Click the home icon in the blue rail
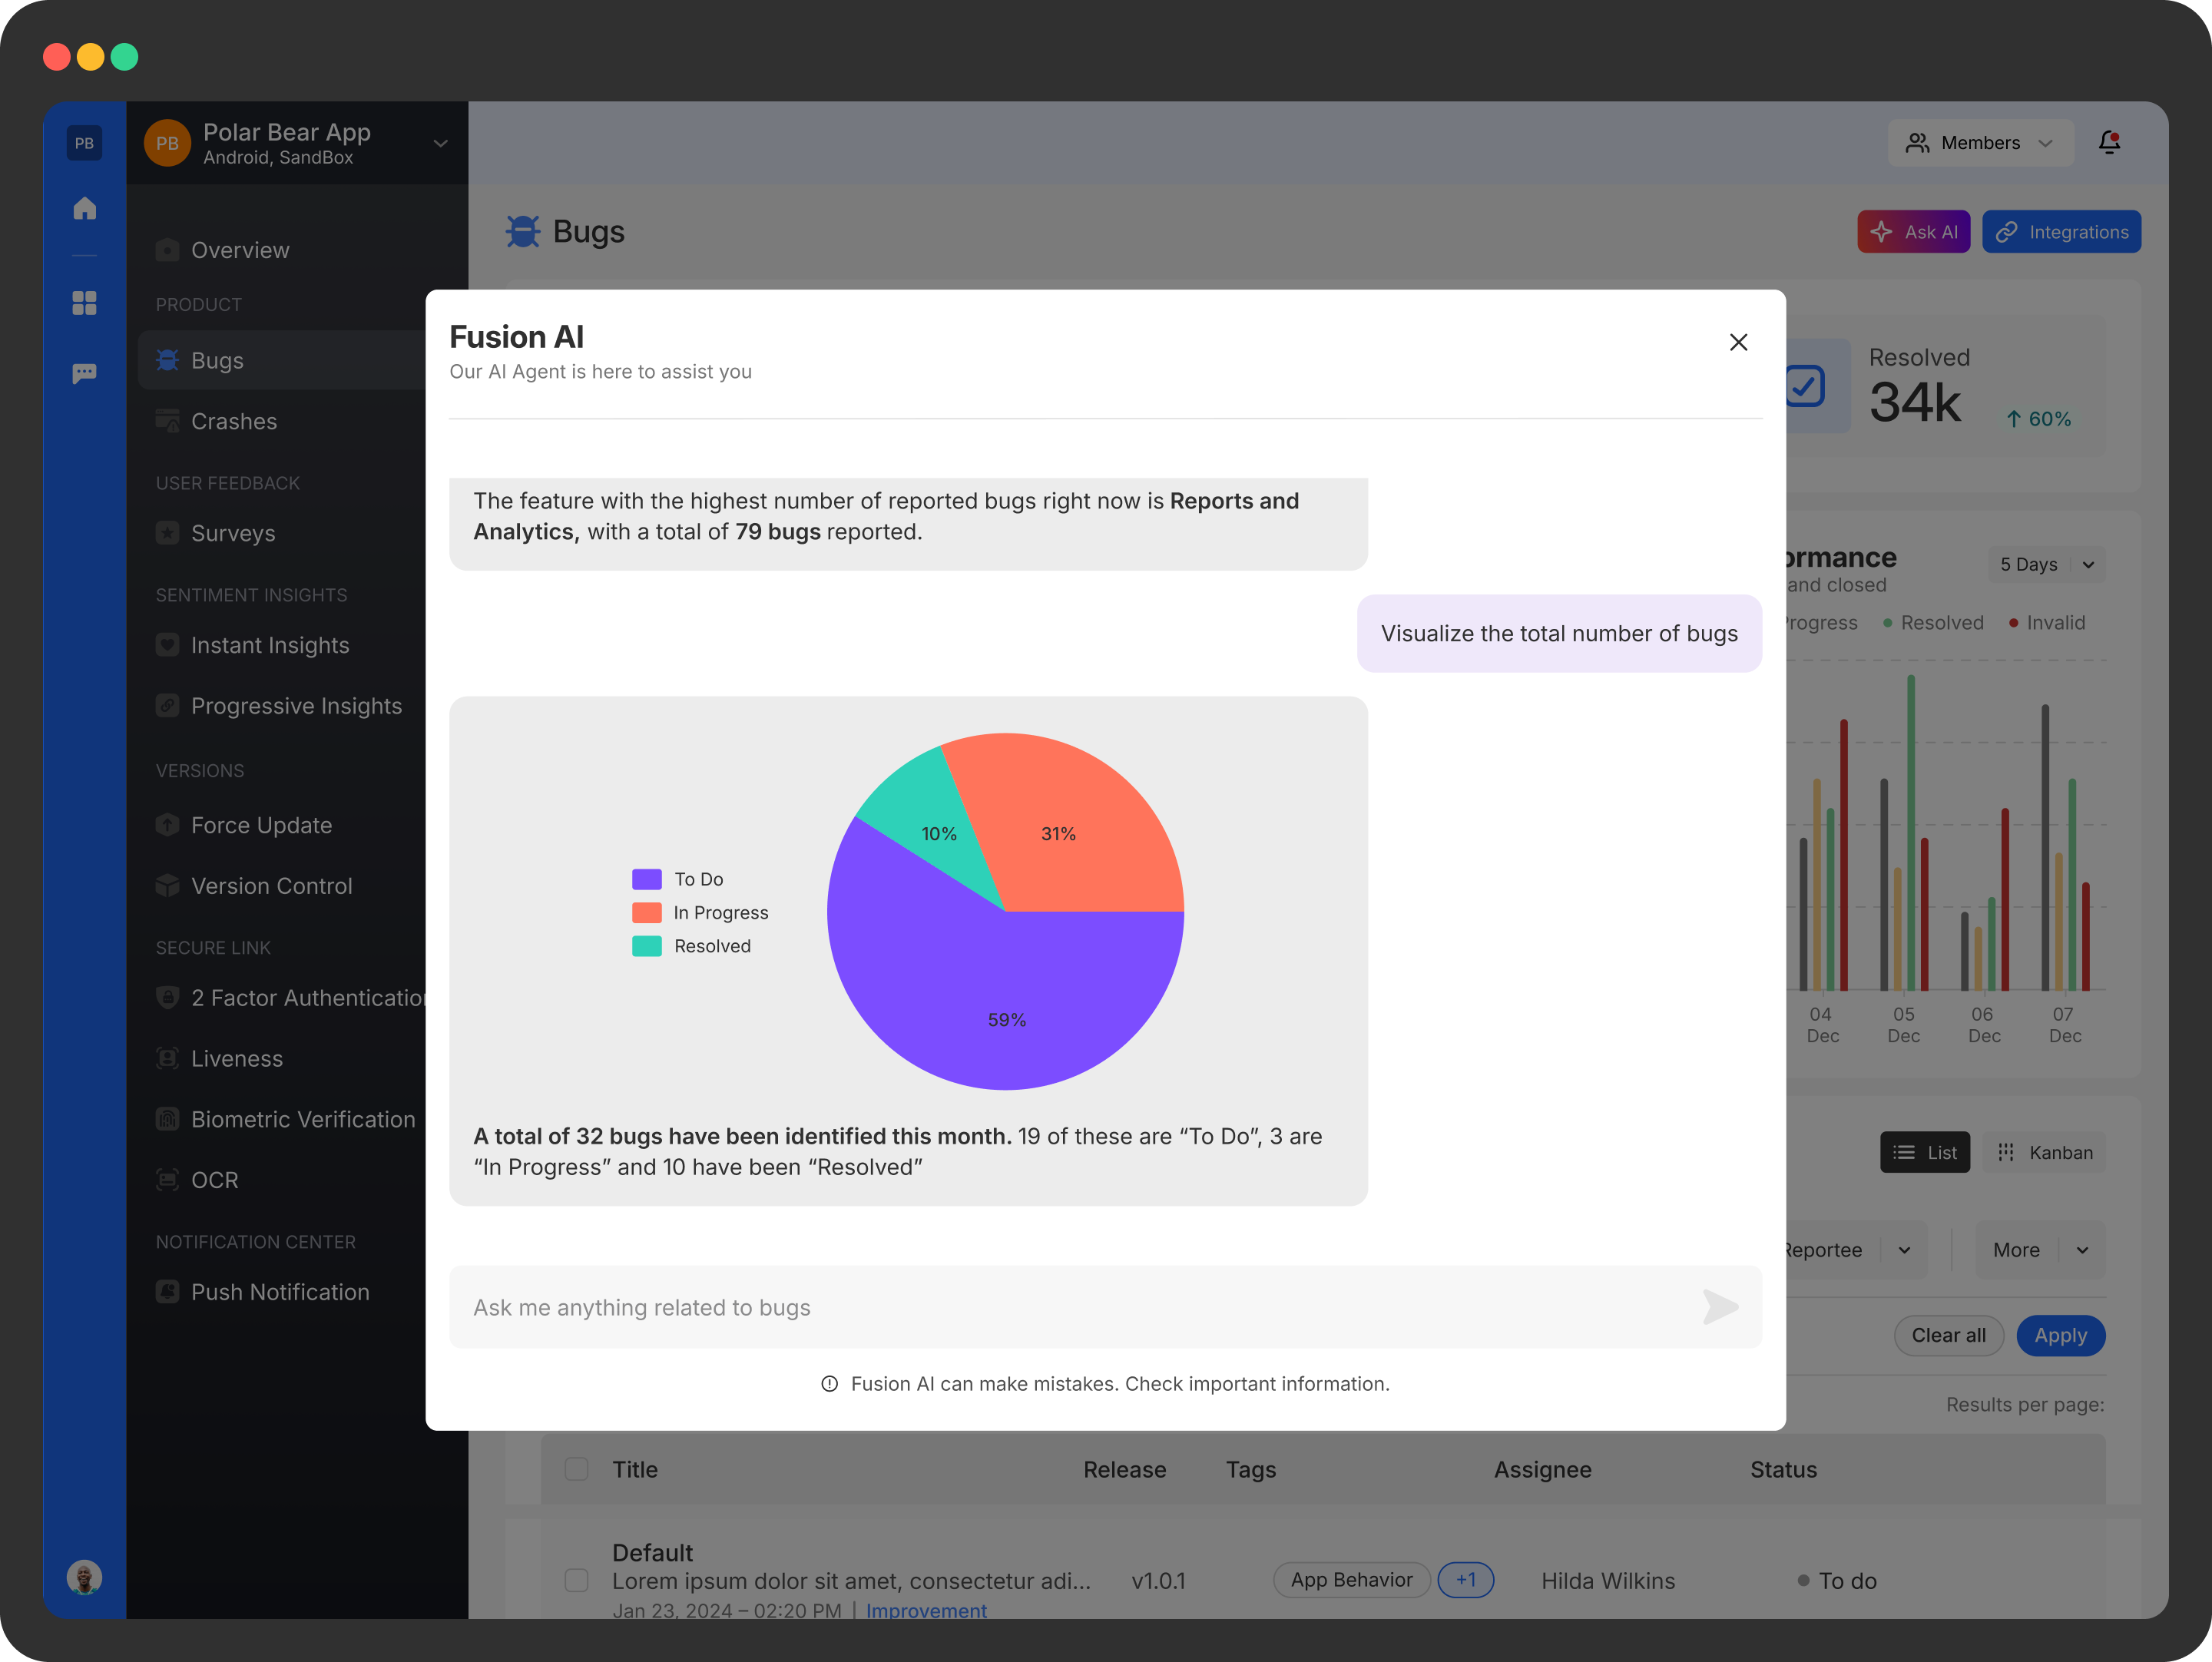Viewport: 2212px width, 1662px height. [x=84, y=208]
